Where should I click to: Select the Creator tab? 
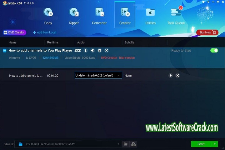click(125, 16)
